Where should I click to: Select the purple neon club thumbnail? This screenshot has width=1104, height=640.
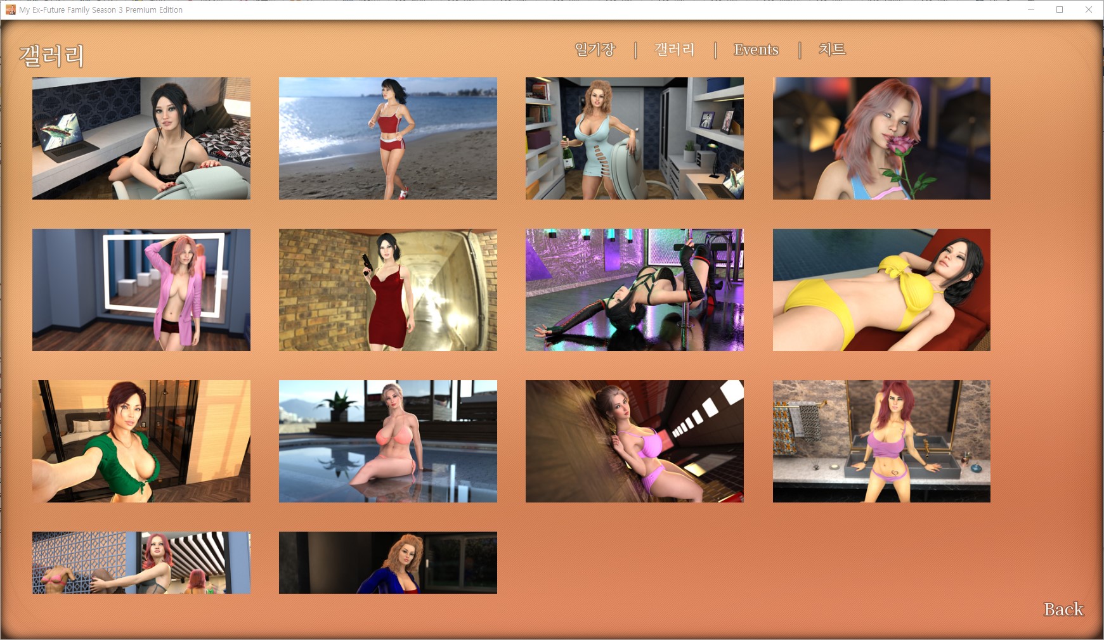635,290
